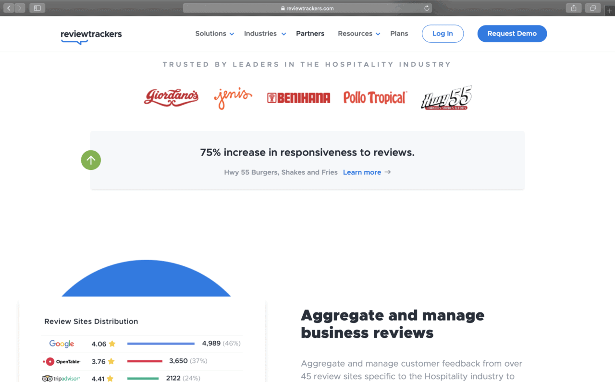Open the Safari share icon

(x=574, y=8)
